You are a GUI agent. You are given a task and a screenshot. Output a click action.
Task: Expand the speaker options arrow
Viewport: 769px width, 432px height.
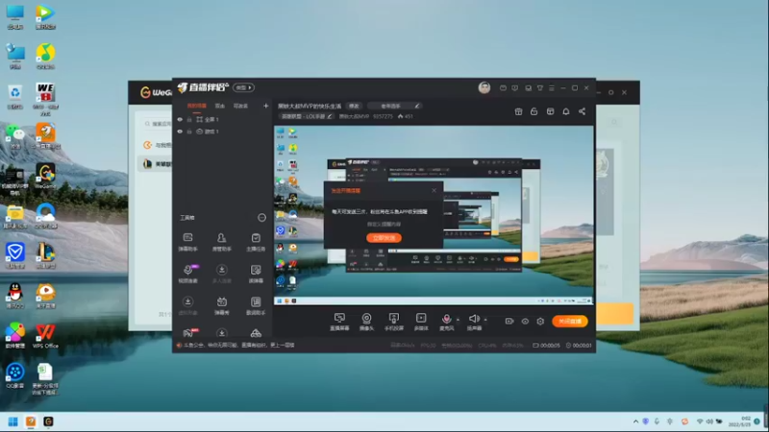(485, 320)
